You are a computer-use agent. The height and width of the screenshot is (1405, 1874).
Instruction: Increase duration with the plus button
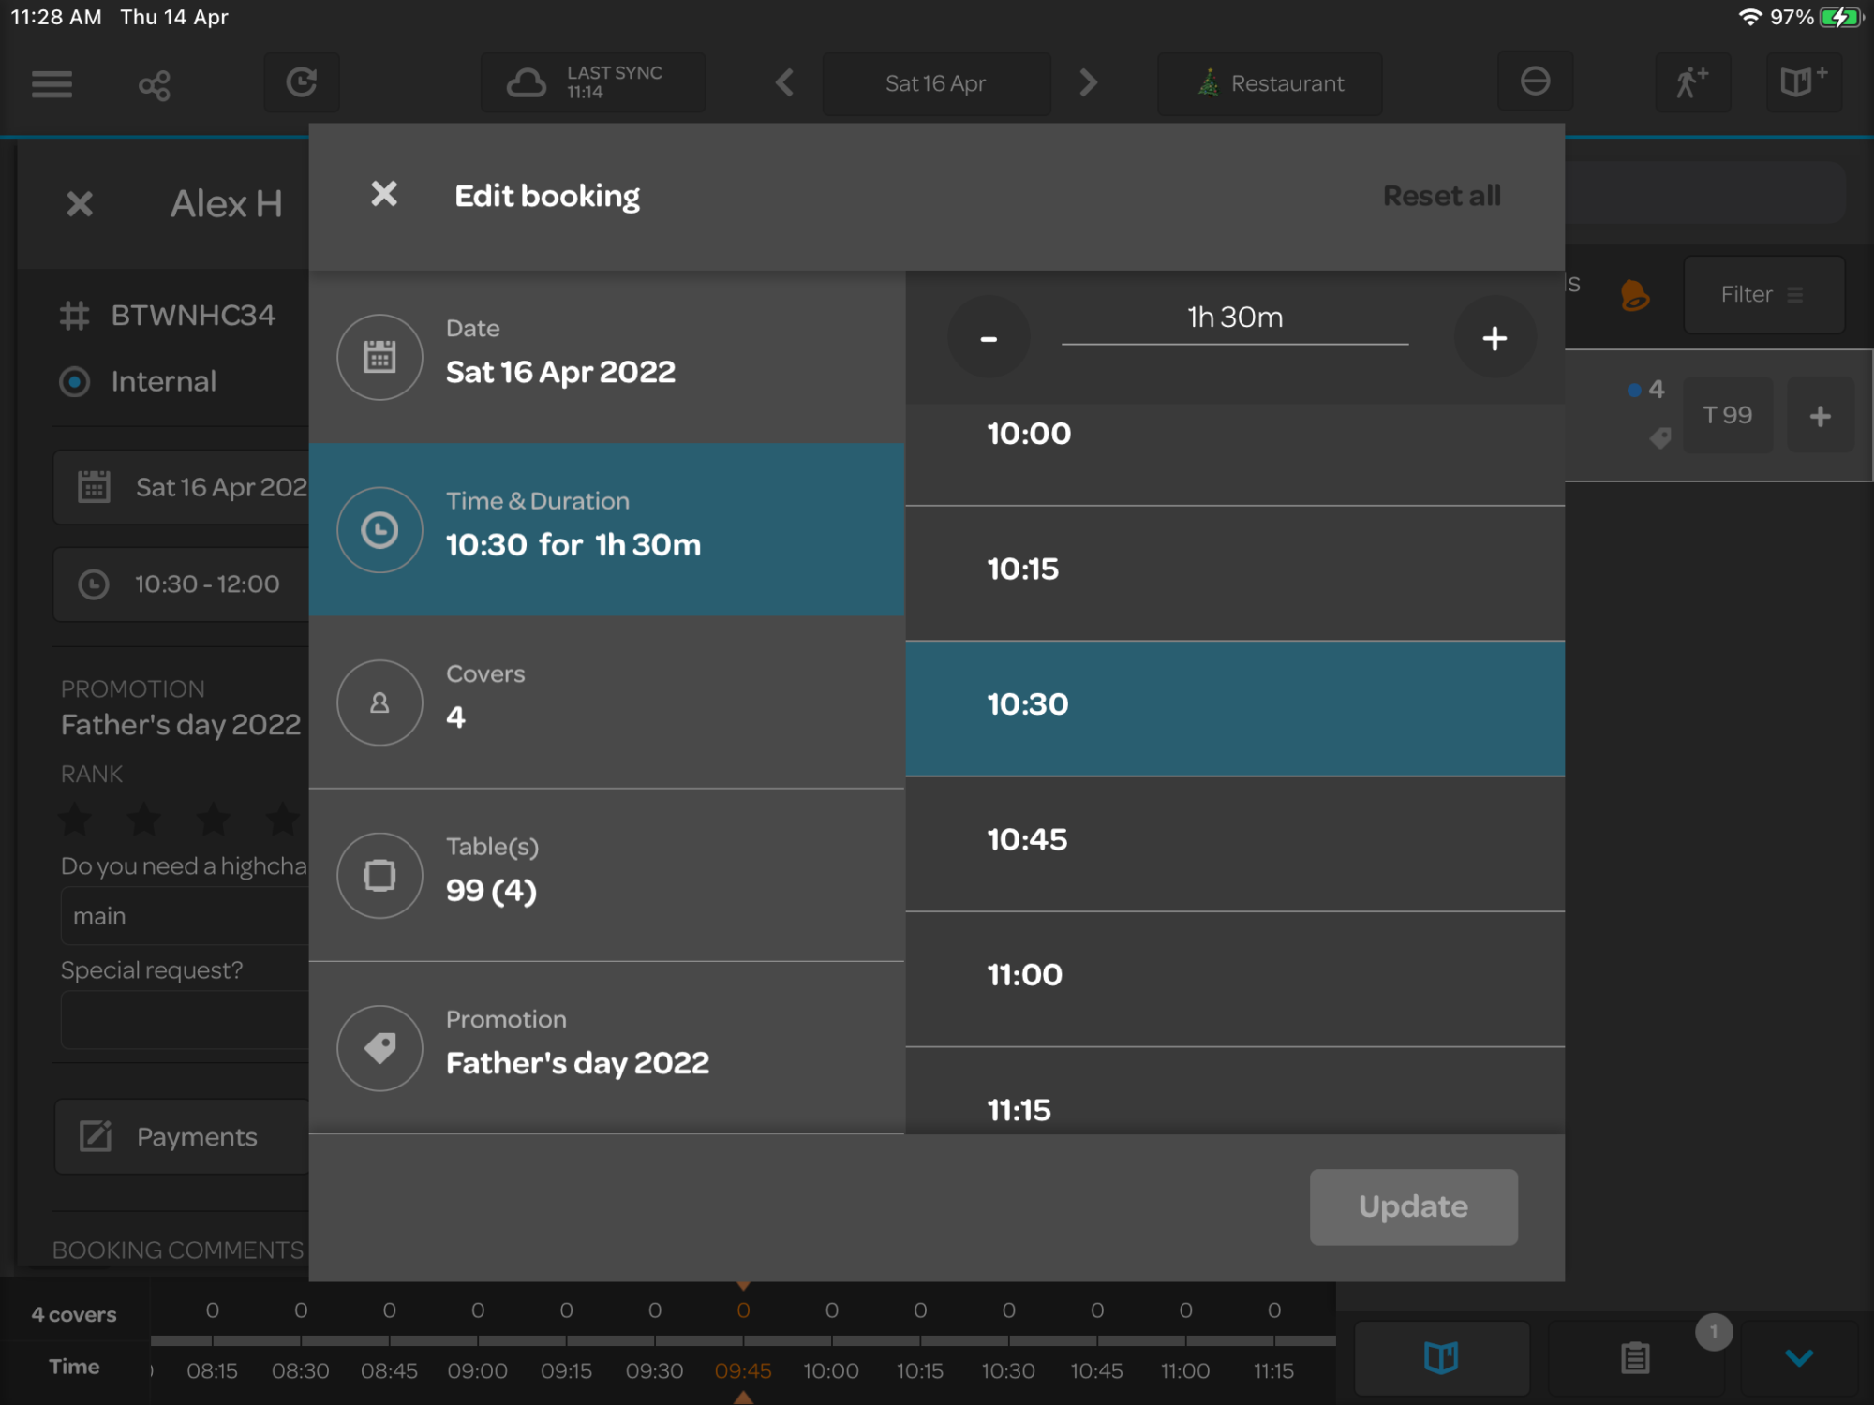(1495, 338)
